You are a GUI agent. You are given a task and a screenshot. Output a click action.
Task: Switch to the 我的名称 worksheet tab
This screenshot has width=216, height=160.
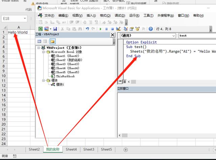tap(53, 150)
